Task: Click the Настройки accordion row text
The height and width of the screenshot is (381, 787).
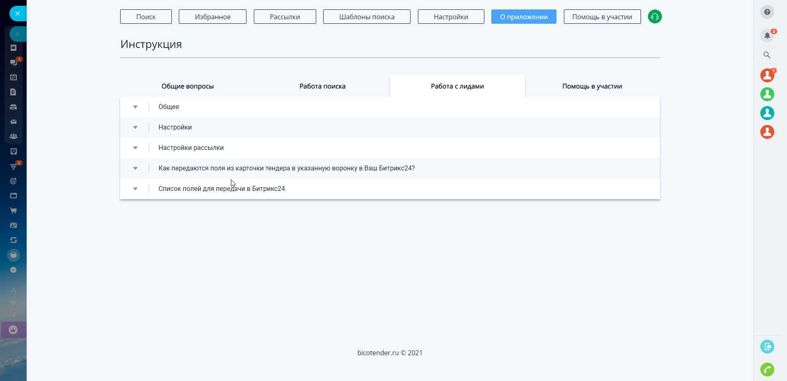Action: [175, 127]
